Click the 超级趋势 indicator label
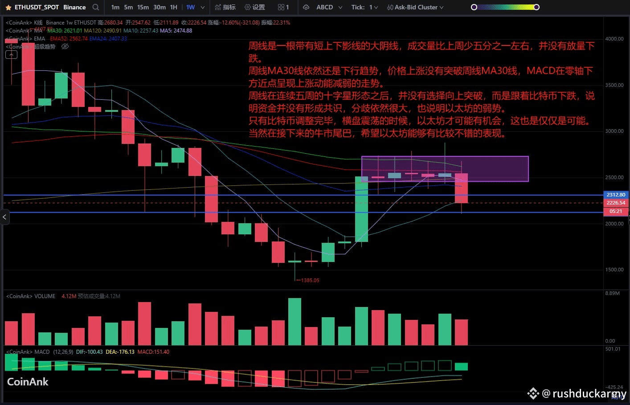This screenshot has height=405, width=630. [x=45, y=47]
